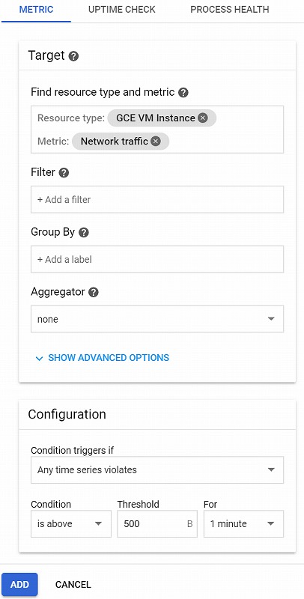Screen dimensions: 304x599
Task: Switch to the Process Health tab
Action: [x=230, y=10]
